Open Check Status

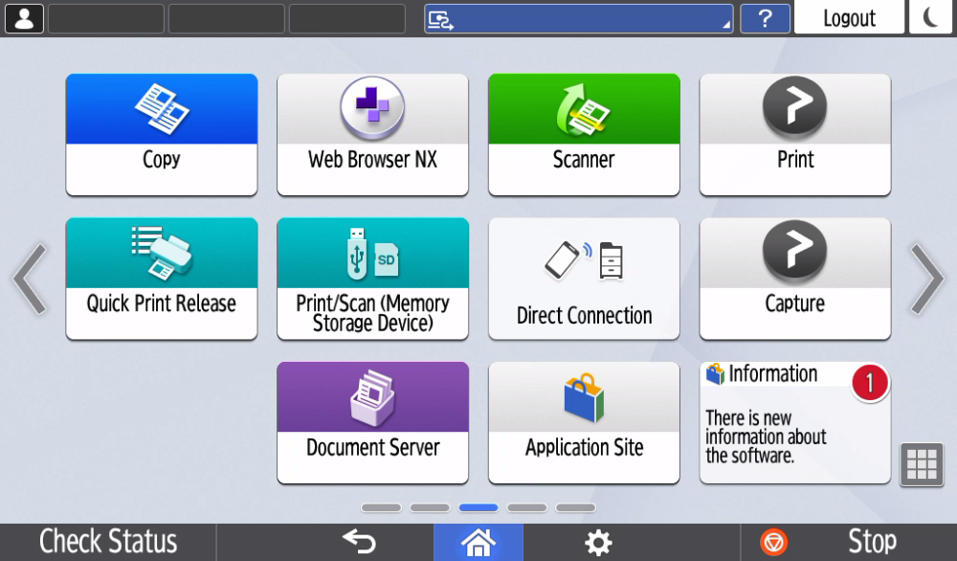tap(108, 541)
